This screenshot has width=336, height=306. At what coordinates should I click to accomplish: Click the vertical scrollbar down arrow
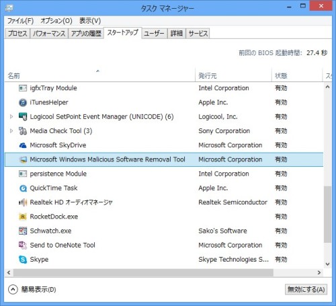point(327,264)
